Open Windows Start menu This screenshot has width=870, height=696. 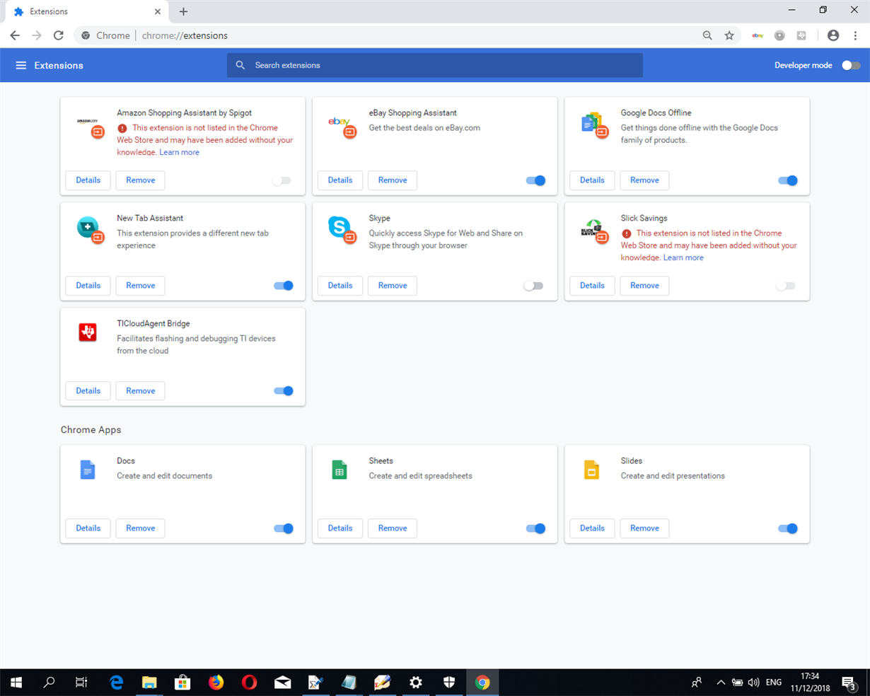coord(16,683)
